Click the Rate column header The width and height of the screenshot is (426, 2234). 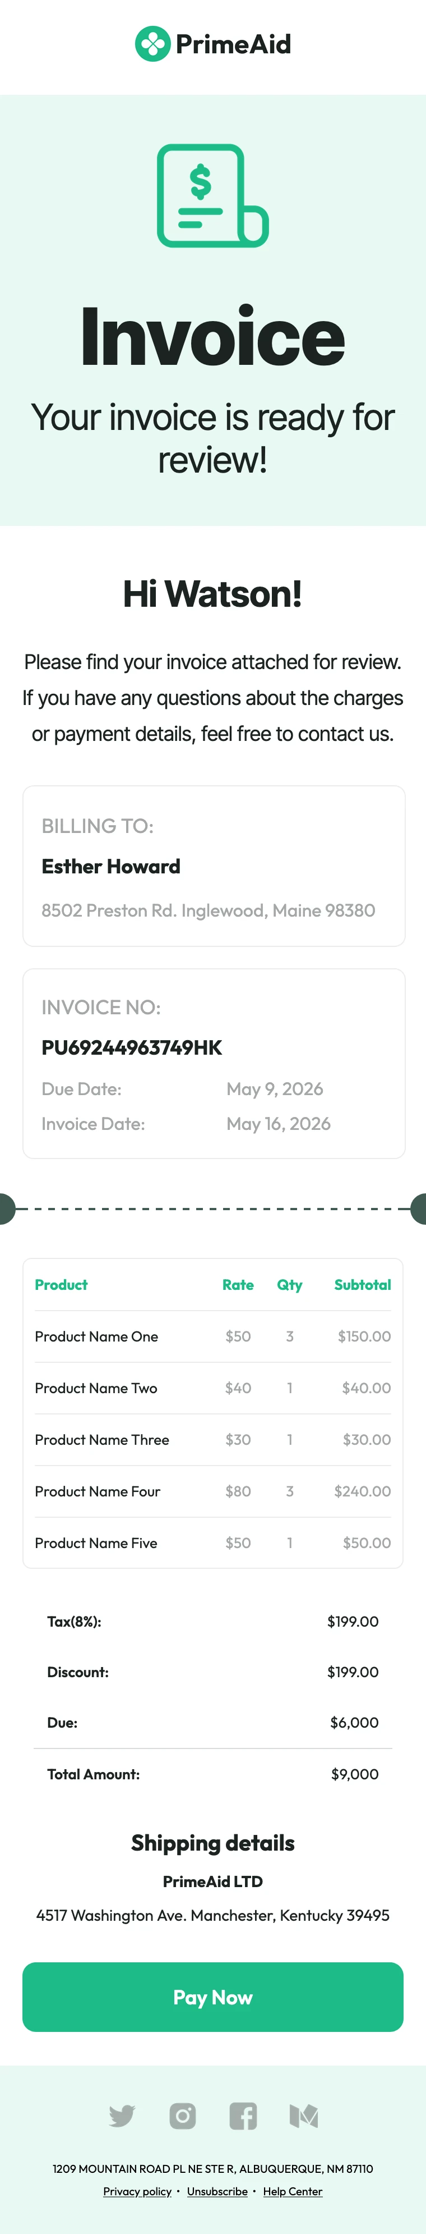[x=237, y=1284]
